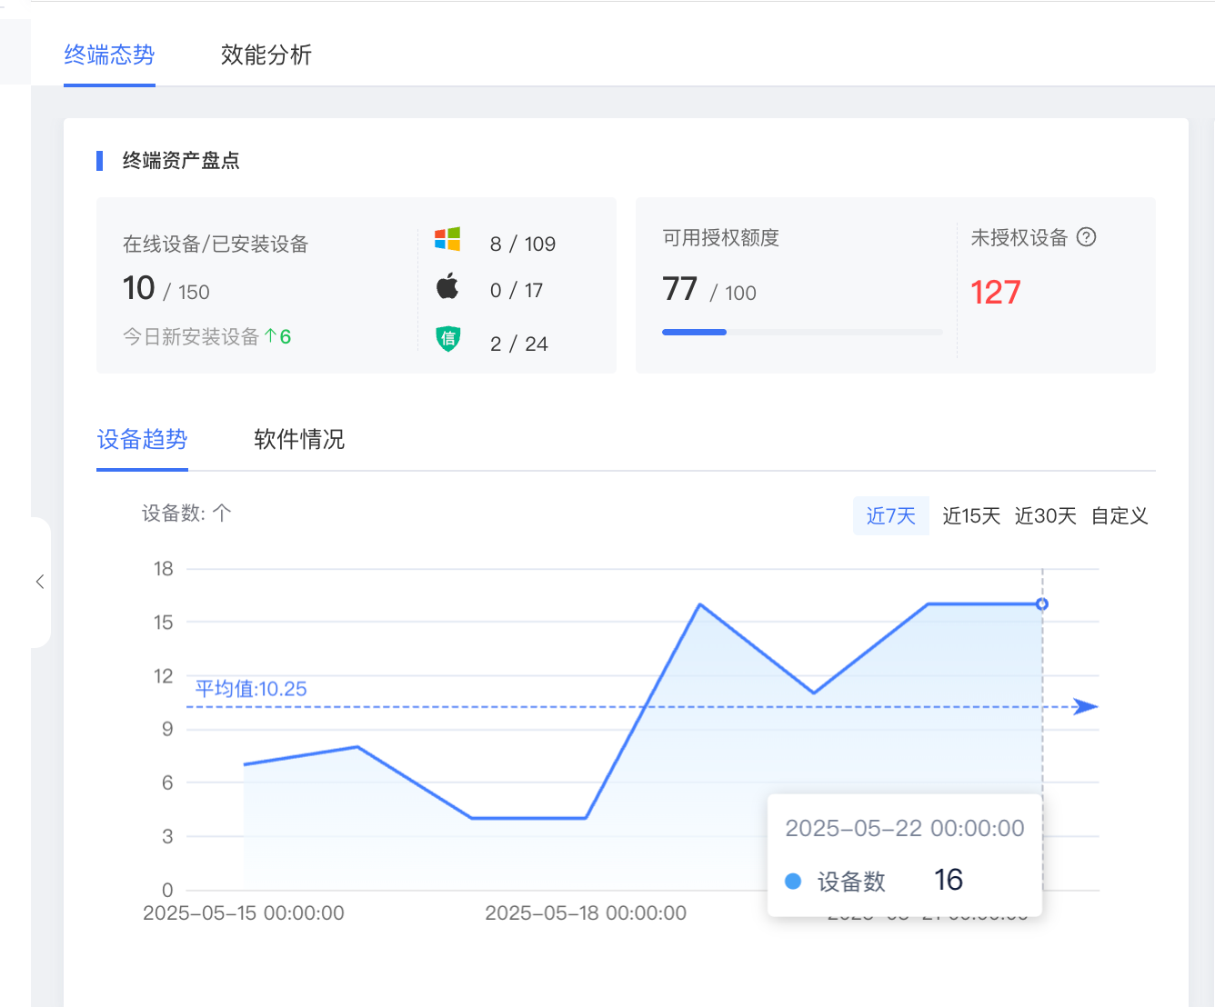Screen dimensions: 1215x1007
Task: Select the 设备趋势 tab
Action: [x=142, y=440]
